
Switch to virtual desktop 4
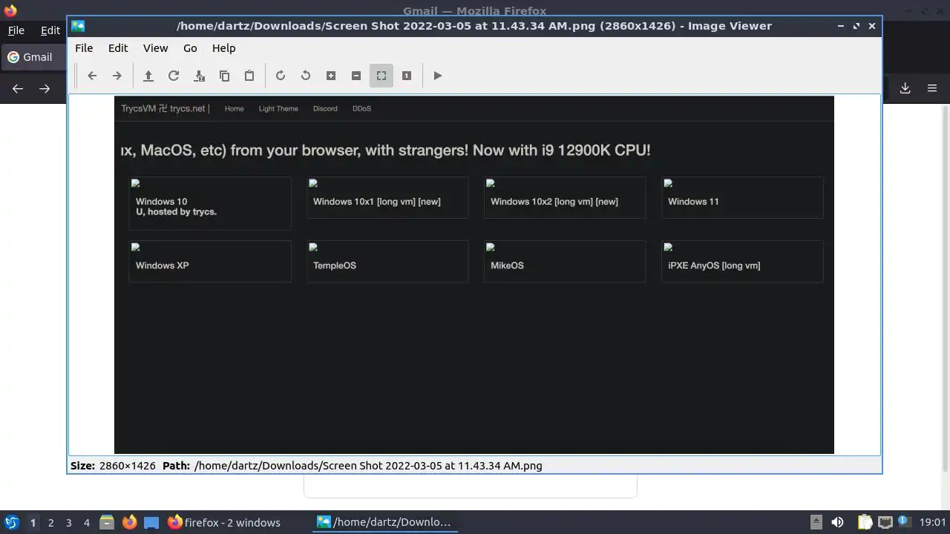click(x=86, y=523)
